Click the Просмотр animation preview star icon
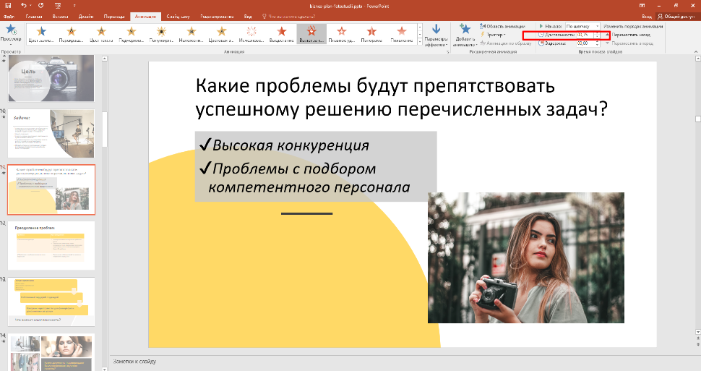The height and width of the screenshot is (371, 701). pos(11,30)
